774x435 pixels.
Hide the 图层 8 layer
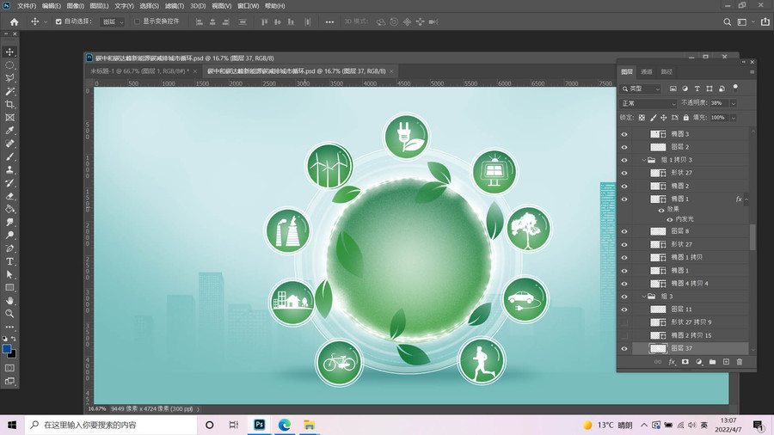click(624, 231)
